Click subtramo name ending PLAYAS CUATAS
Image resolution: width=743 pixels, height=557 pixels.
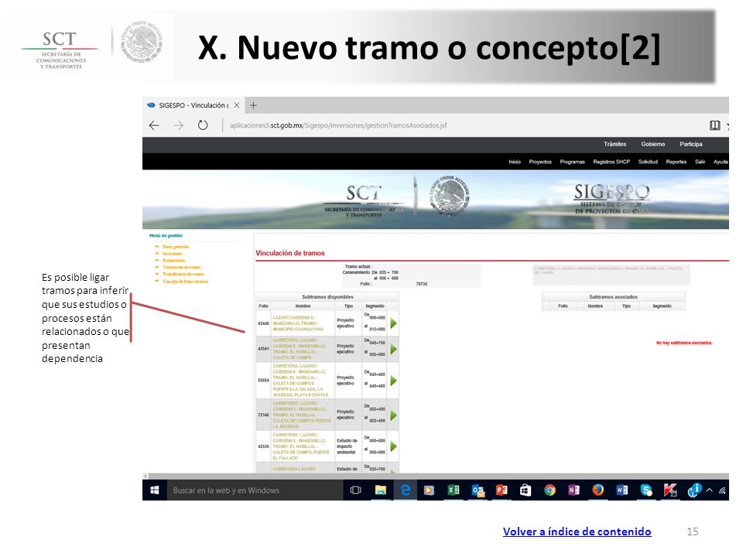[300, 381]
